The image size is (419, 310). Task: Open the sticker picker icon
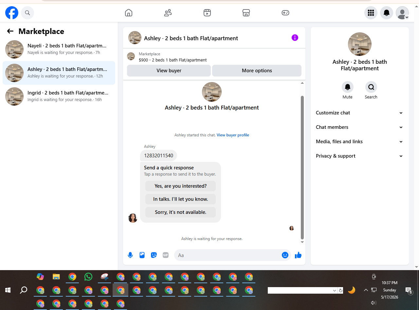pos(154,255)
